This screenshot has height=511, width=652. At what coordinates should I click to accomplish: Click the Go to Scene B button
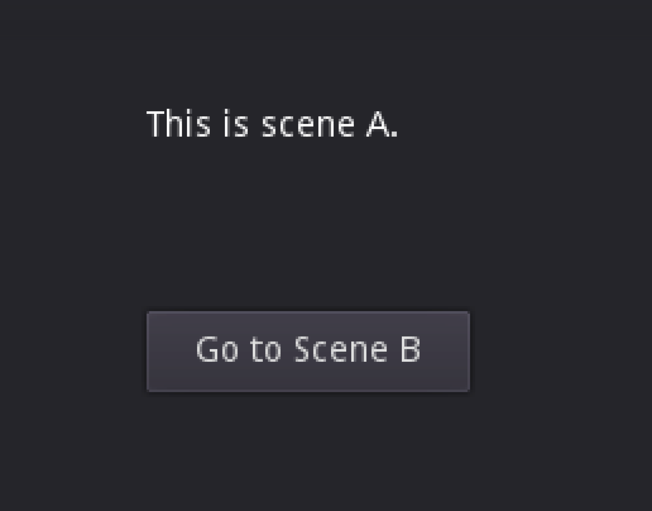(x=308, y=351)
